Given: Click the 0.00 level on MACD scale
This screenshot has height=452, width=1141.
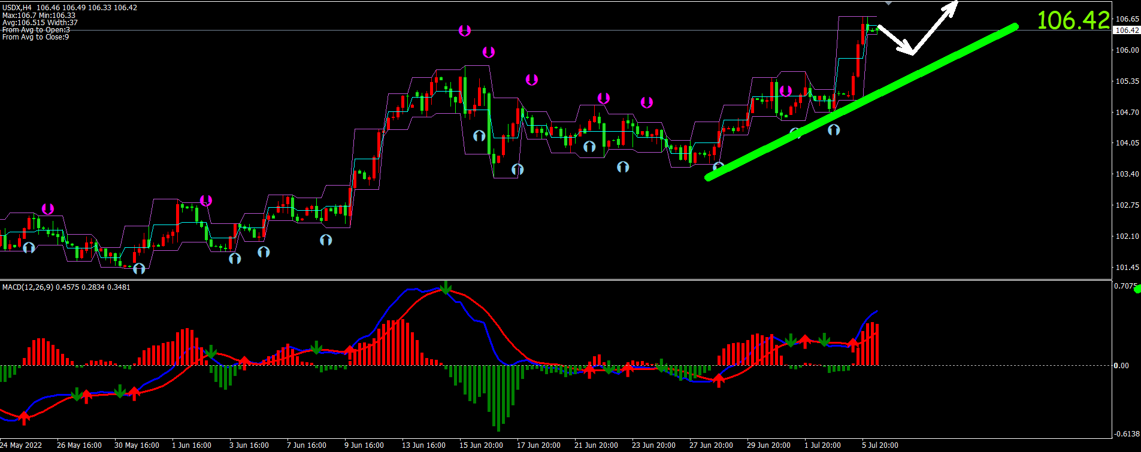Looking at the screenshot, I should click(1121, 366).
